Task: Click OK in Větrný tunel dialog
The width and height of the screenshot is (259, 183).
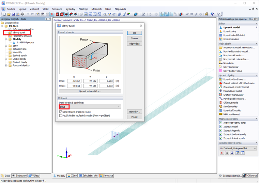Action: (x=135, y=33)
